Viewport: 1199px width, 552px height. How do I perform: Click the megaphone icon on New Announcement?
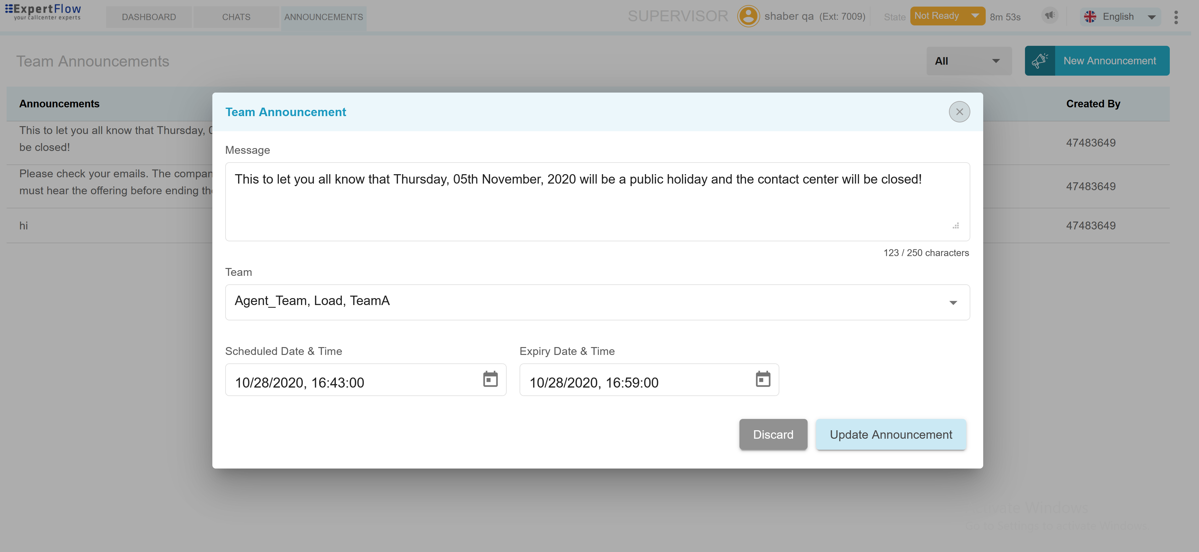[1040, 61]
